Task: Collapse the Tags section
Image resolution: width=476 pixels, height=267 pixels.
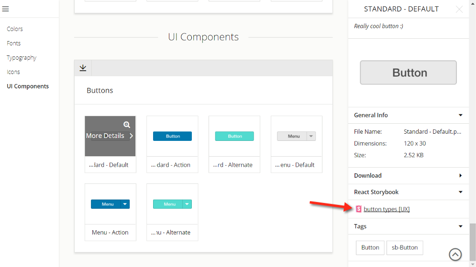Action: [x=460, y=226]
